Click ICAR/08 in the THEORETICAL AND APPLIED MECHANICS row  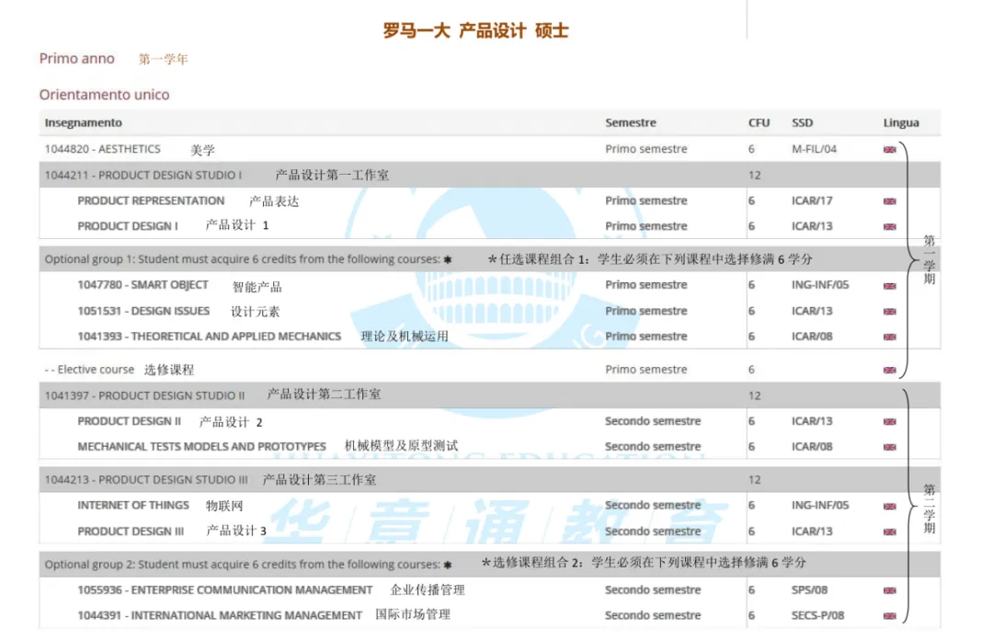(812, 336)
